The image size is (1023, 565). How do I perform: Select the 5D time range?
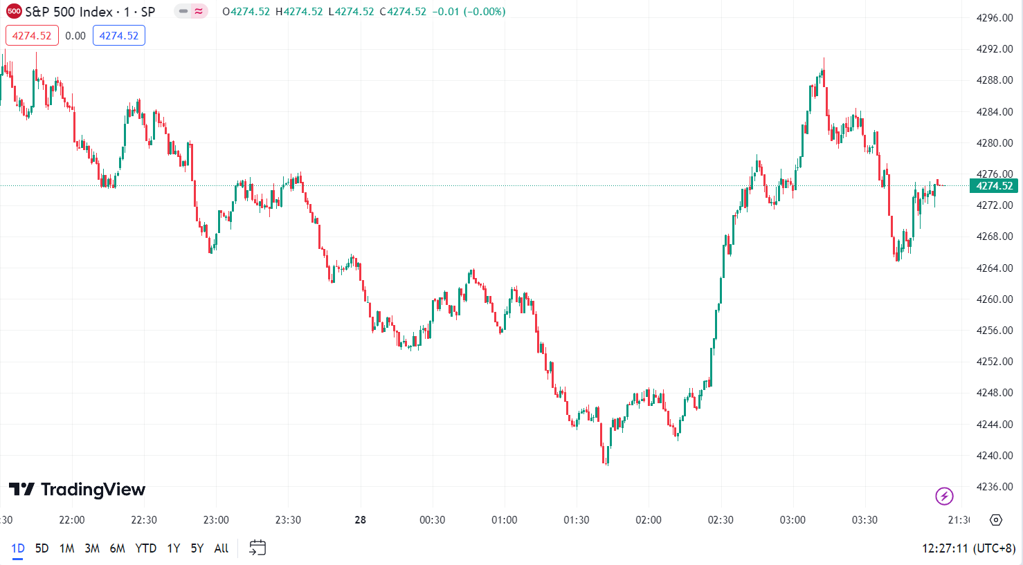tap(42, 548)
